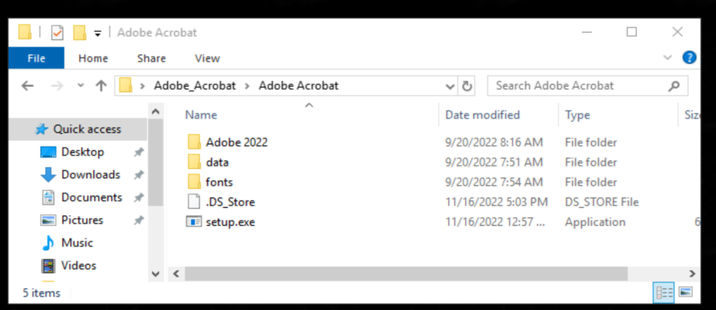Switch to the Share ribbon tab

151,59
